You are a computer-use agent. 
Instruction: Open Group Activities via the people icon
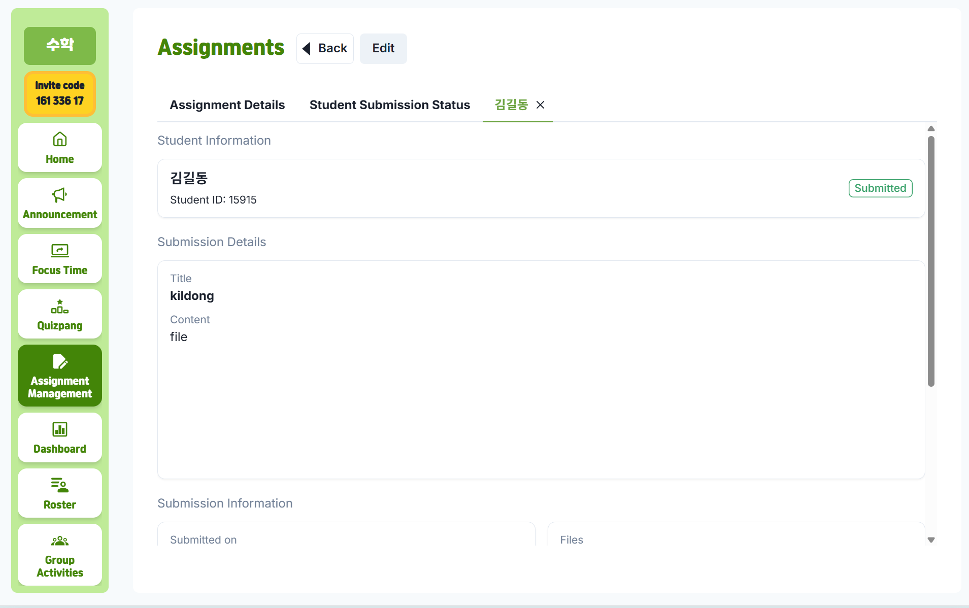[x=60, y=541]
